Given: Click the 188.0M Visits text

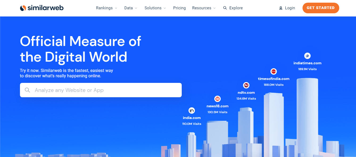Looking at the screenshot, I should tap(274, 85).
